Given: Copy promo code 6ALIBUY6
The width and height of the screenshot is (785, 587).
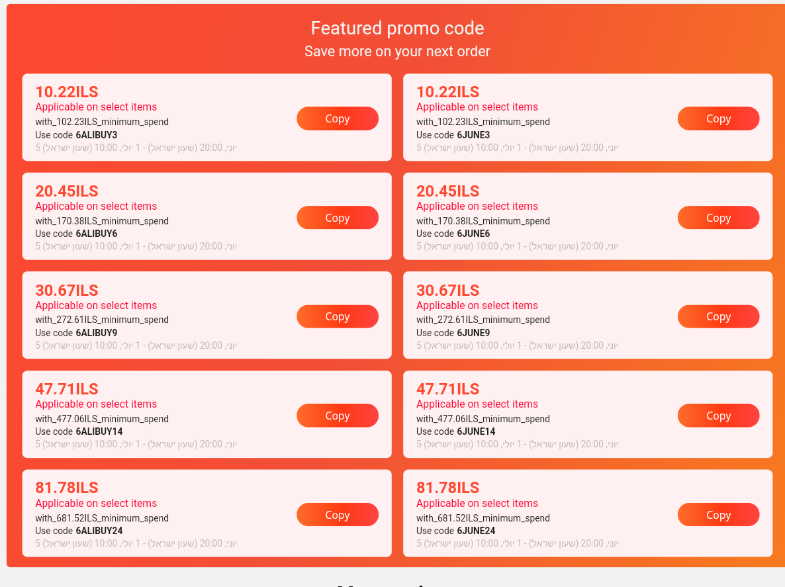Looking at the screenshot, I should pyautogui.click(x=337, y=218).
